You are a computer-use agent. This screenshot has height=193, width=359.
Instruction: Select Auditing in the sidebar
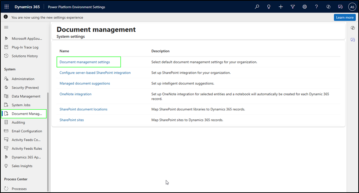pyautogui.click(x=18, y=123)
